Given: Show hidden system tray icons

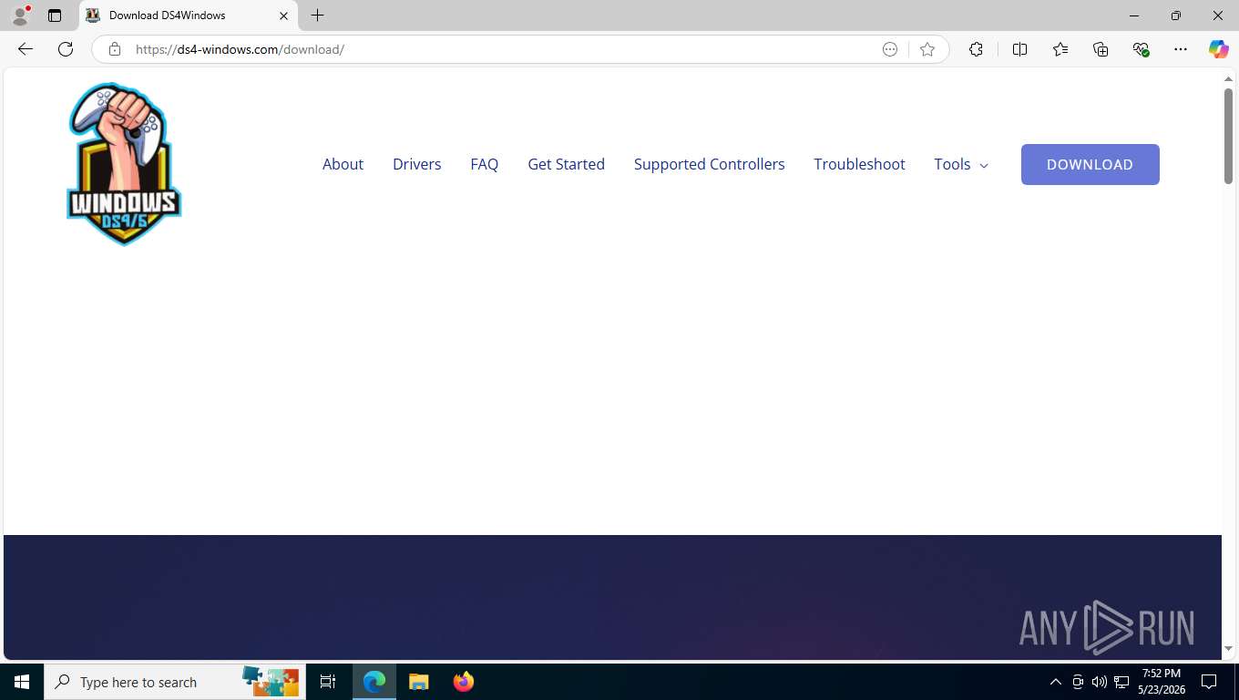Looking at the screenshot, I should click(1055, 682).
